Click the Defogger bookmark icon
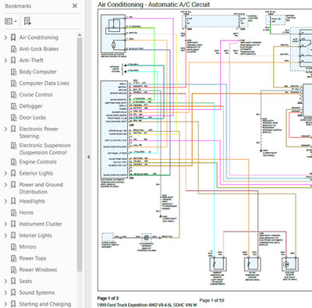Viewport: 312px width, 308px height. [13, 106]
